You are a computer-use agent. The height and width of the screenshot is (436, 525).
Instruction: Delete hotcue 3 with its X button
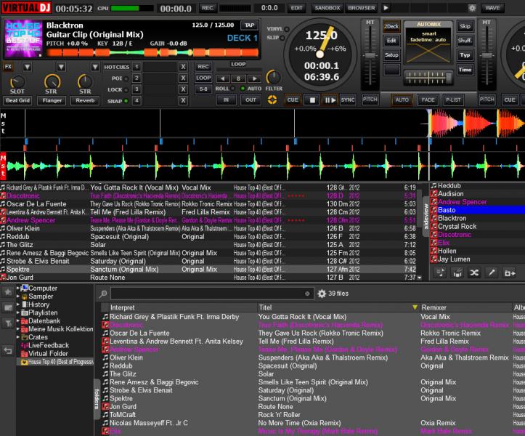[183, 89]
